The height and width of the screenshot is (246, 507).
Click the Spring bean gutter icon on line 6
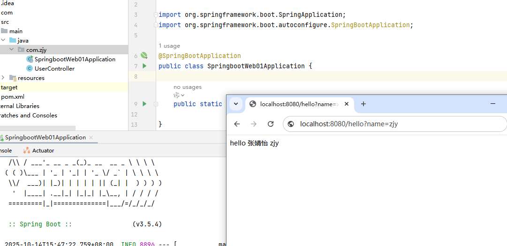(144, 56)
